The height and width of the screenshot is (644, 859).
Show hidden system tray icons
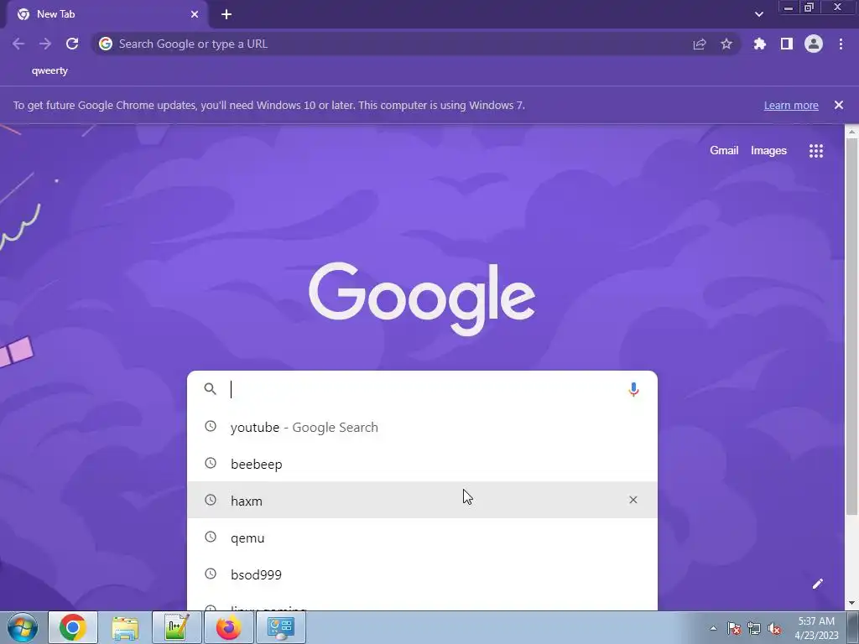[x=713, y=628]
